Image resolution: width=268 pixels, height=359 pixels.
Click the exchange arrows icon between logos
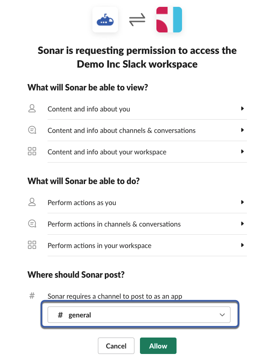[x=137, y=20]
